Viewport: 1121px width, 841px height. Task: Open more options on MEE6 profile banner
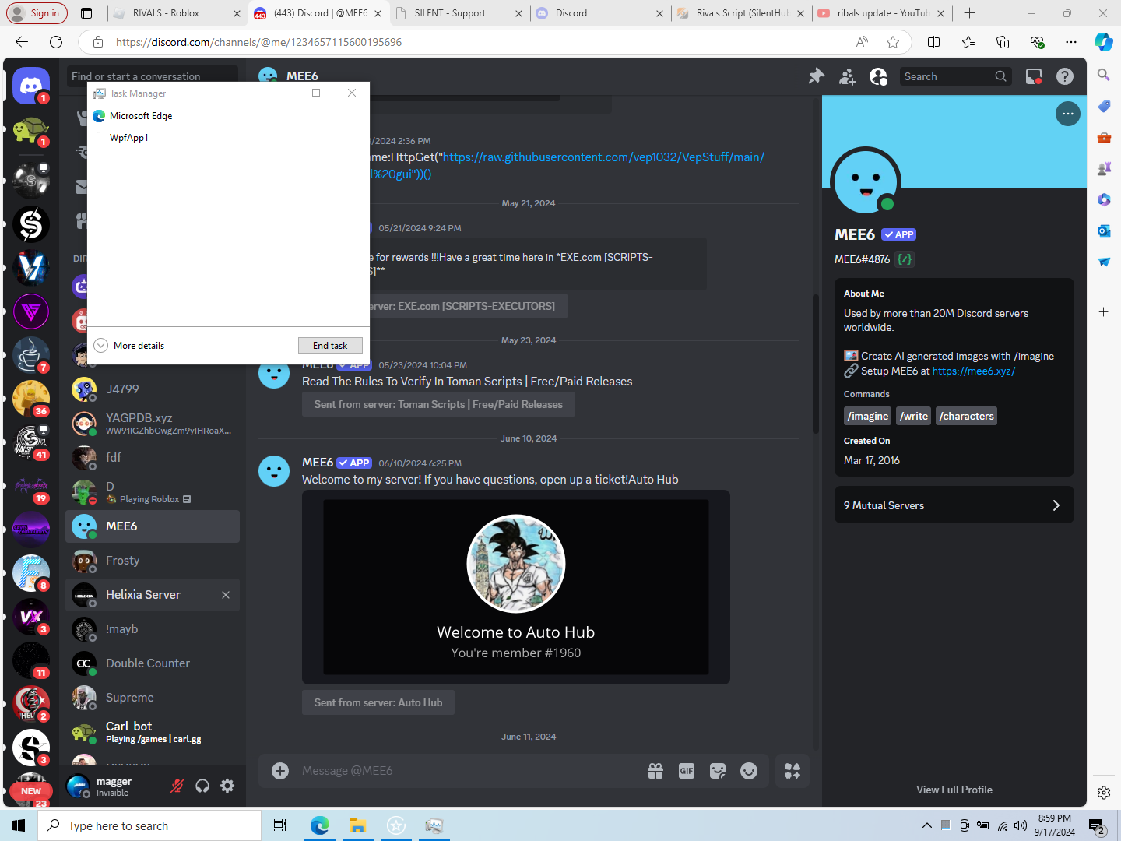1068,114
